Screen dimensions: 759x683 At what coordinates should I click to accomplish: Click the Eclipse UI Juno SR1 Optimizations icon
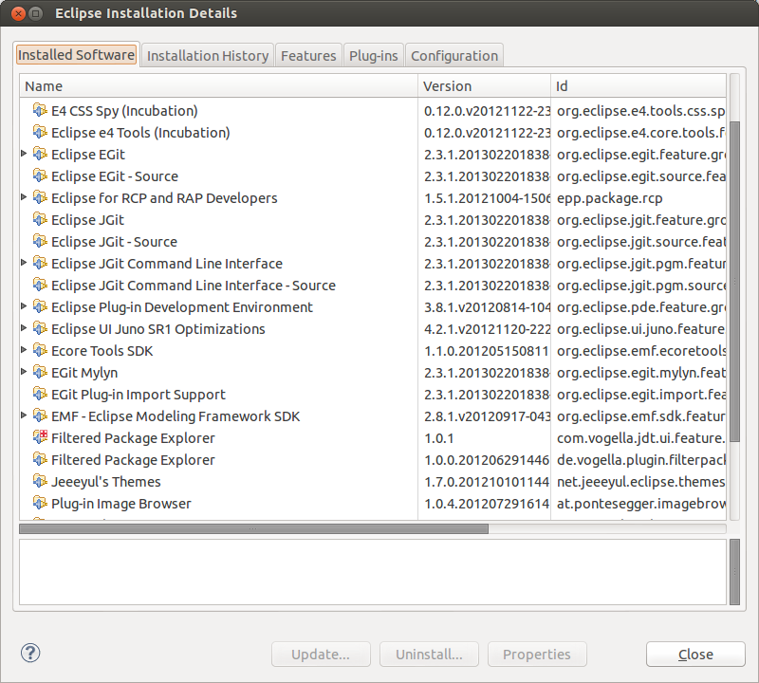[x=40, y=328]
